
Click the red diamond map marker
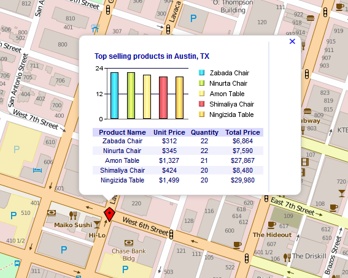tap(109, 214)
